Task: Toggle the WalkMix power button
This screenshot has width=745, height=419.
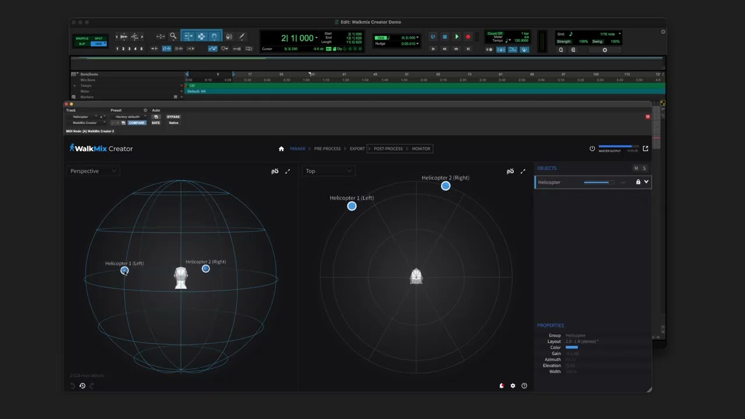Action: 593,148
